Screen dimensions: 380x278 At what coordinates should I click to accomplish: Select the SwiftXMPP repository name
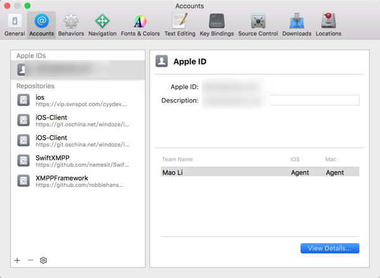pyautogui.click(x=53, y=158)
